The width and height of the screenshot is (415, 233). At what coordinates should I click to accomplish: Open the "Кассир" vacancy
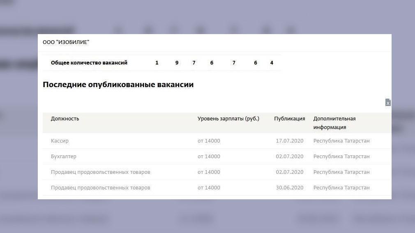tap(60, 141)
